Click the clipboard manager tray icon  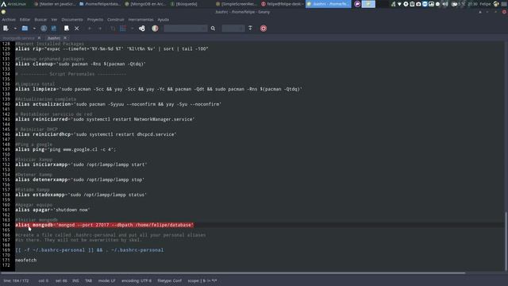[412, 4]
